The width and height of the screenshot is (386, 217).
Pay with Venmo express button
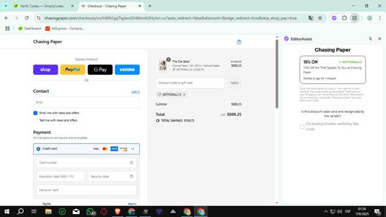pos(127,70)
